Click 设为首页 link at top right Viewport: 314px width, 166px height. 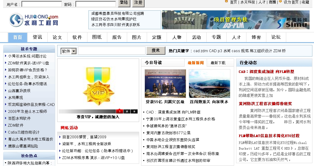pyautogui.click(x=291, y=2)
